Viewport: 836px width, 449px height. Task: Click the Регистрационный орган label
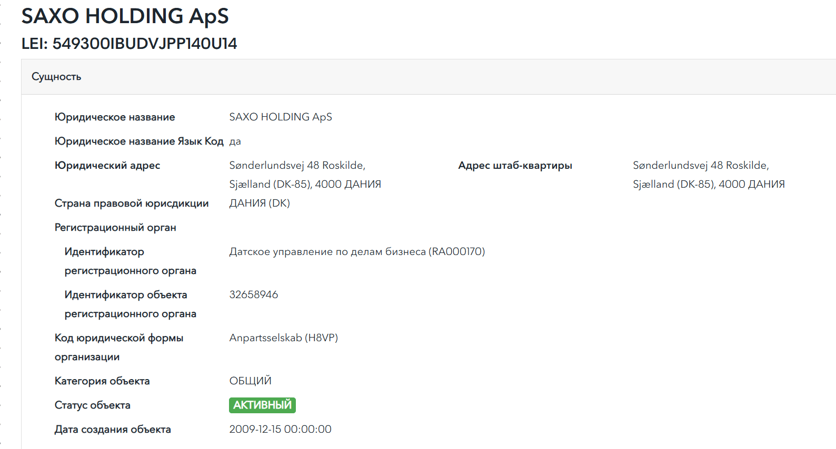(115, 228)
